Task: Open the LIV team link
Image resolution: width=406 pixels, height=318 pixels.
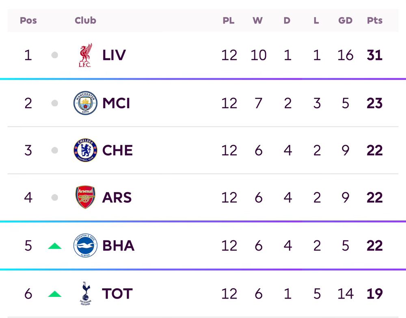Action: pyautogui.click(x=114, y=55)
